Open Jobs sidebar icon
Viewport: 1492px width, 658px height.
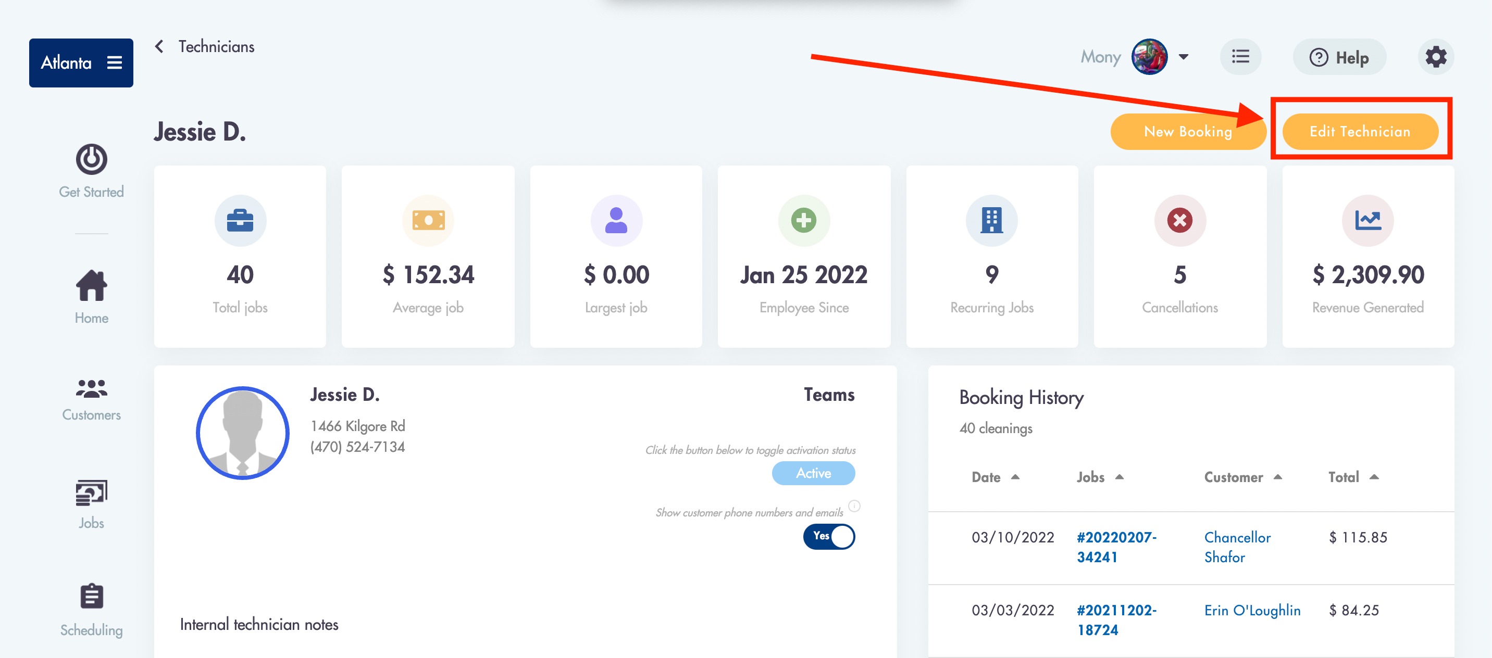(x=92, y=493)
